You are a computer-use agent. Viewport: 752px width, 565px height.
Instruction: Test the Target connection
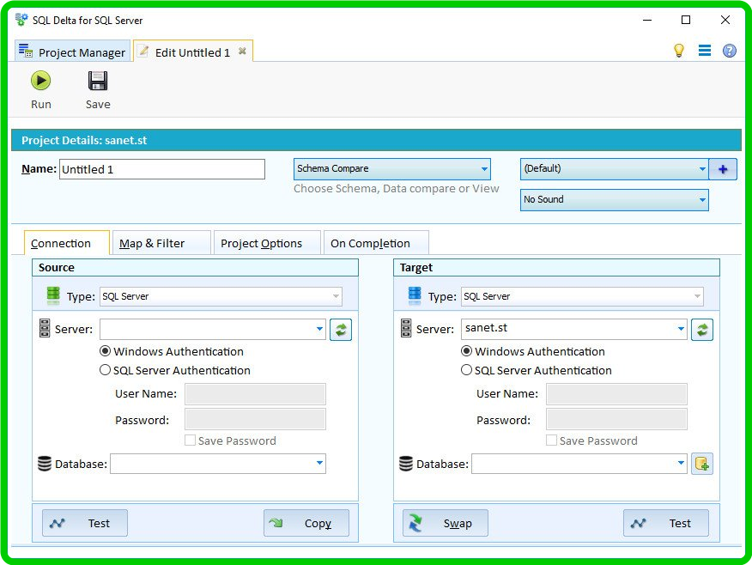point(666,523)
